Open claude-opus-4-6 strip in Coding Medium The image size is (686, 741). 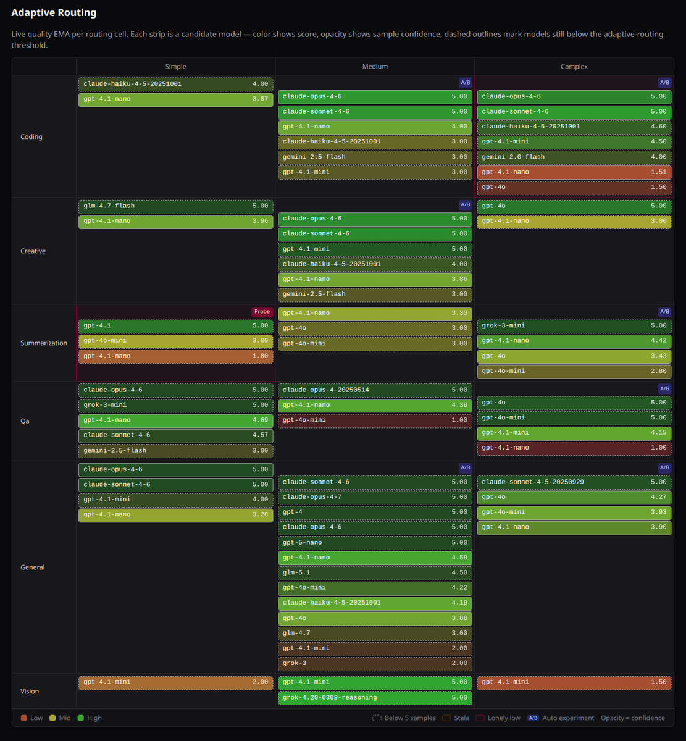(x=375, y=97)
